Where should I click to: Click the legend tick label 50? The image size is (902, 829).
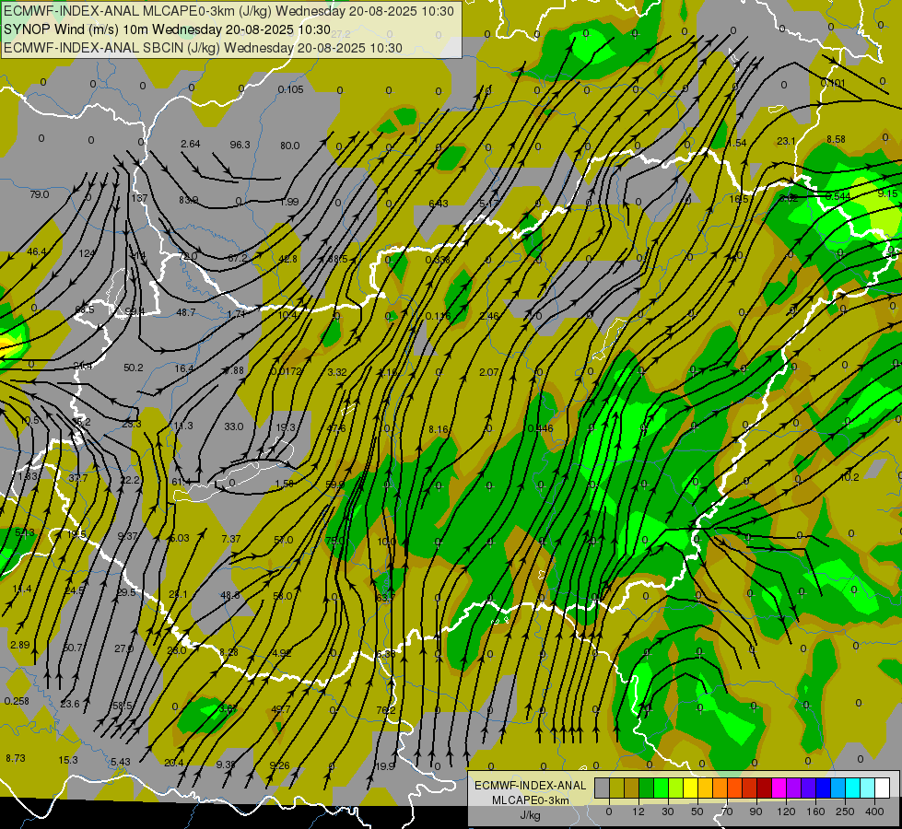point(697,811)
